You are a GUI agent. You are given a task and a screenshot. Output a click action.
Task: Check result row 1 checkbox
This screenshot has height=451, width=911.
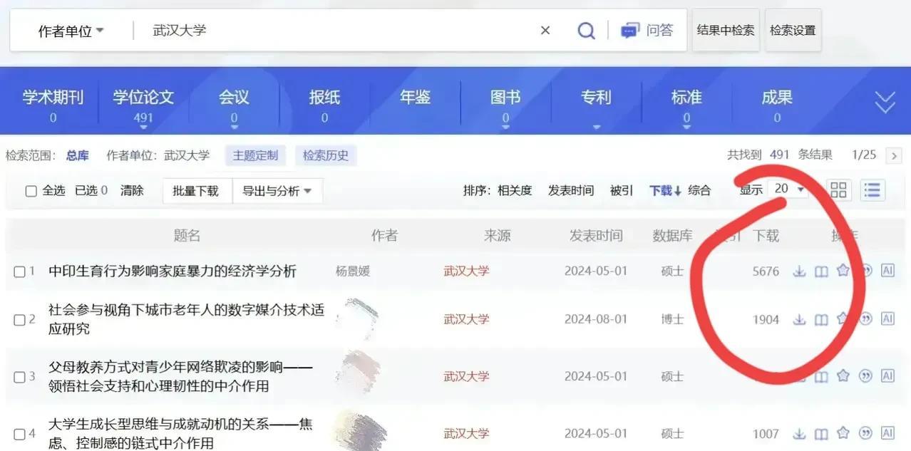19,271
